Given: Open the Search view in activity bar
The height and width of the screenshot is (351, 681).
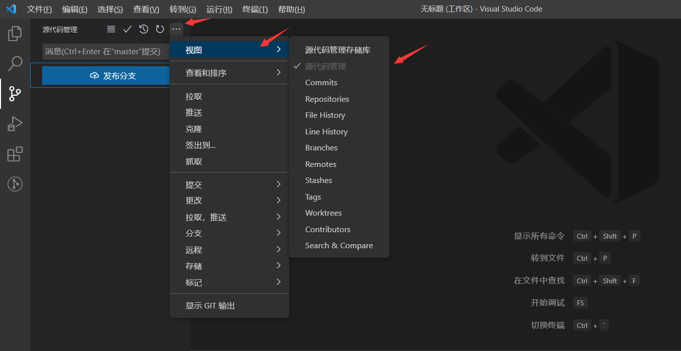Looking at the screenshot, I should coord(15,64).
